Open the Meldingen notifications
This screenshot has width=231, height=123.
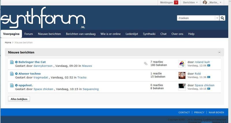click(x=166, y=3)
